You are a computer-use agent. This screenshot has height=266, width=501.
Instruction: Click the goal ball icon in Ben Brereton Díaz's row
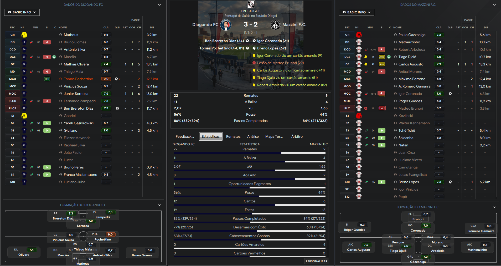[117, 108]
